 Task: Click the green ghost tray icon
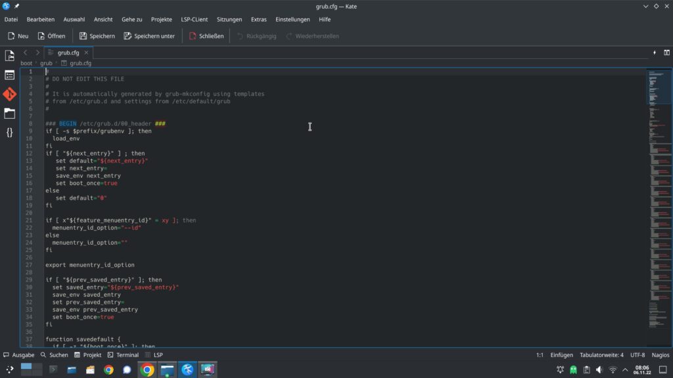573,369
